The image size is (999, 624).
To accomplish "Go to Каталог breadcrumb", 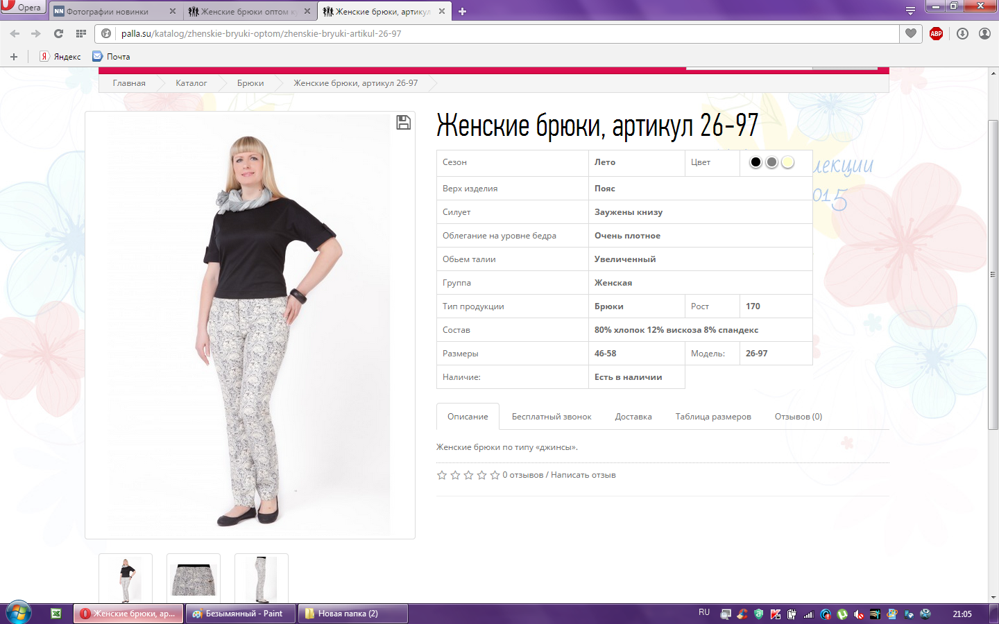I will 191,83.
